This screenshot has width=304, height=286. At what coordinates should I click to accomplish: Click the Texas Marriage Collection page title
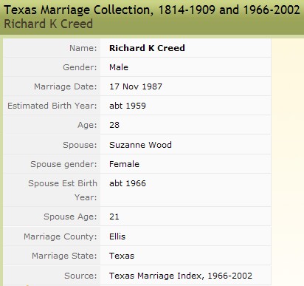(x=152, y=10)
